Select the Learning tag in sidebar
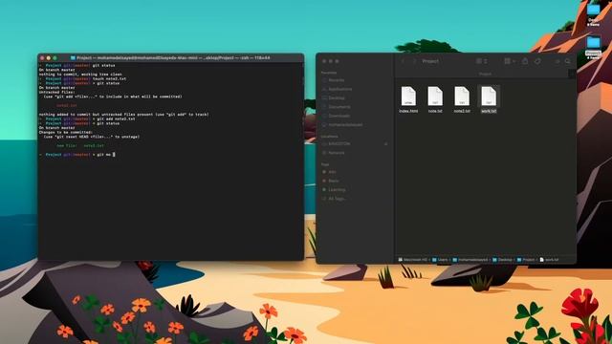 point(335,189)
